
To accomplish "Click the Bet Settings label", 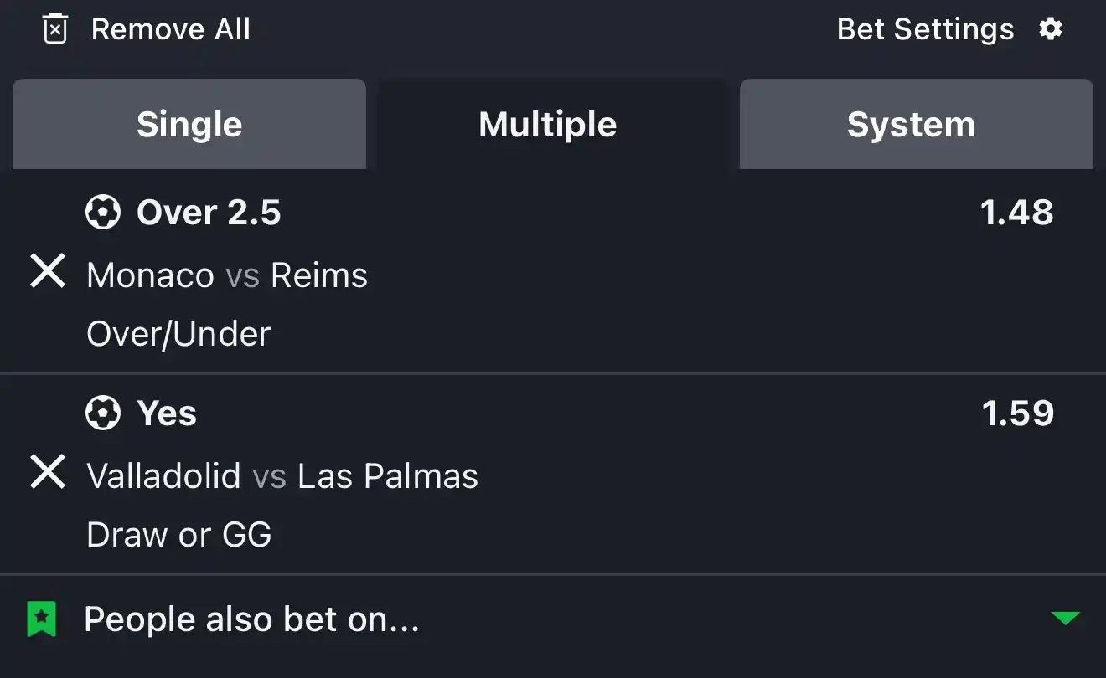I will 925,30.
